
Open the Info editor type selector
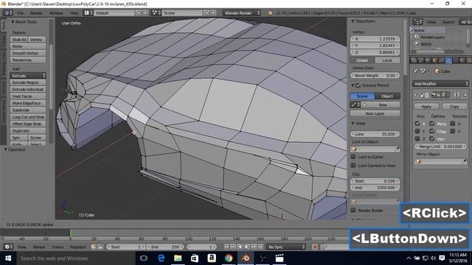(7, 13)
